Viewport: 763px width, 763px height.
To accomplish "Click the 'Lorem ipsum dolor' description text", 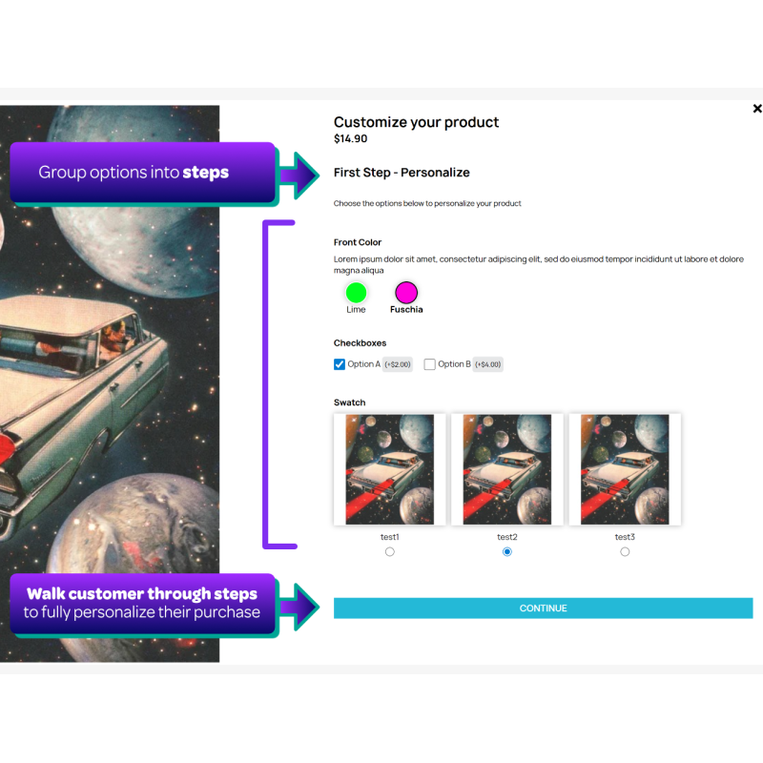I will pyautogui.click(x=539, y=265).
